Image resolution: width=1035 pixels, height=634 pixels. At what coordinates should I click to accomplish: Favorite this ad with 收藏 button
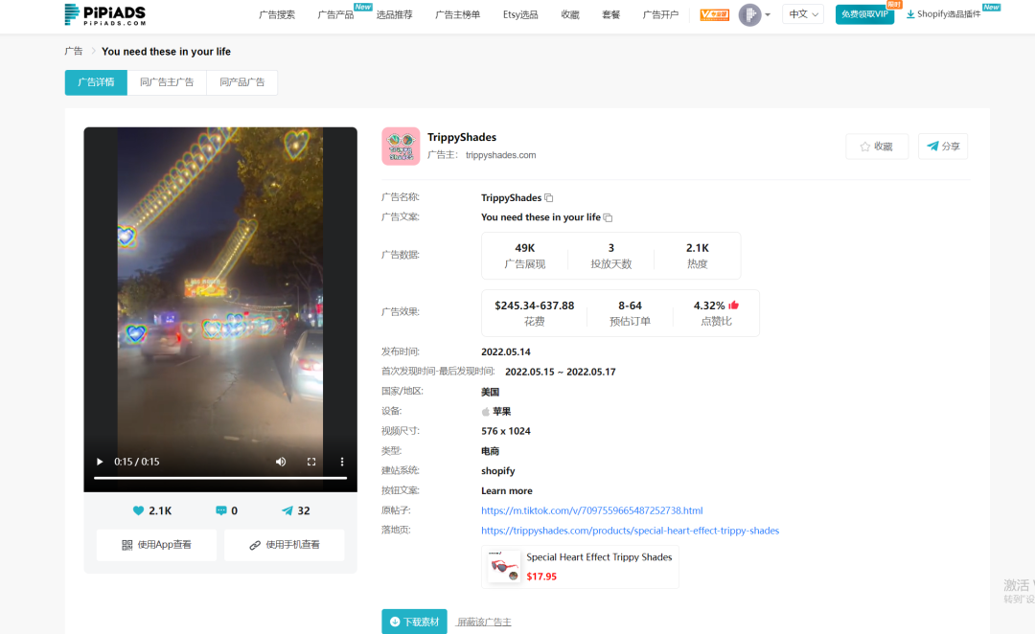877,147
